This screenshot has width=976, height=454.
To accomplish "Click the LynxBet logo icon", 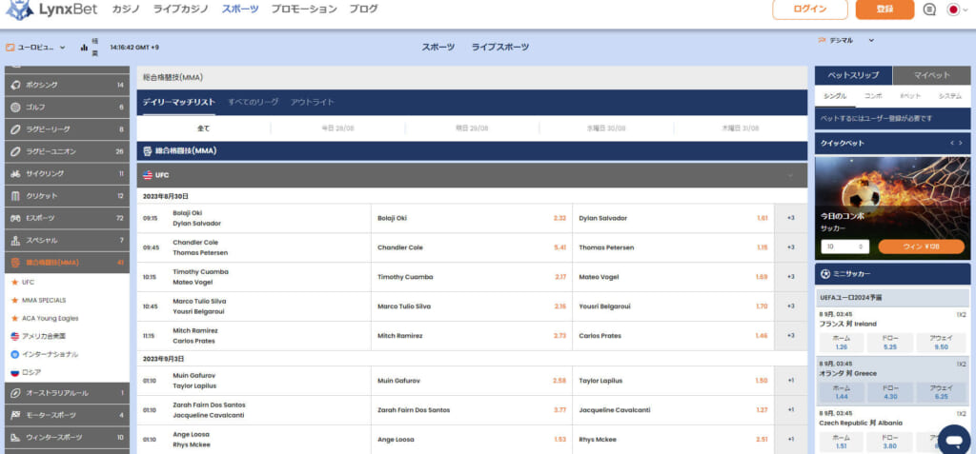I will (x=19, y=10).
